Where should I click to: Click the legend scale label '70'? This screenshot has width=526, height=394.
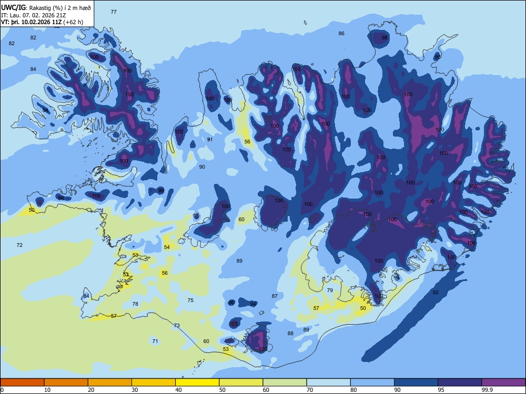click(x=310, y=390)
